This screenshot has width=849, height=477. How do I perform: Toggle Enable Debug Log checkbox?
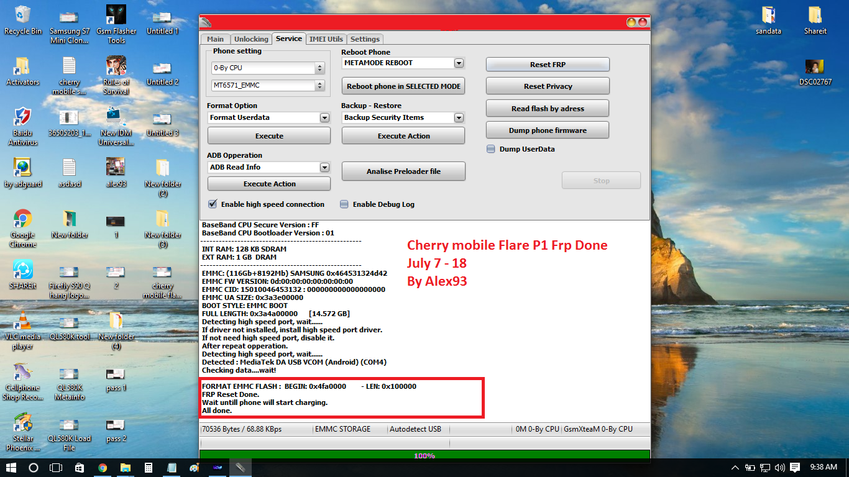344,204
